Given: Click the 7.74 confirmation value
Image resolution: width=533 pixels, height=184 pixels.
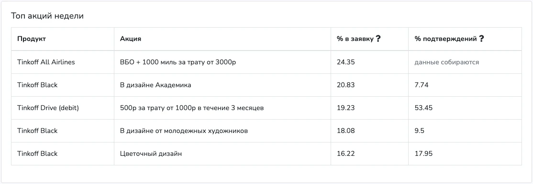Looking at the screenshot, I should pyautogui.click(x=422, y=85).
